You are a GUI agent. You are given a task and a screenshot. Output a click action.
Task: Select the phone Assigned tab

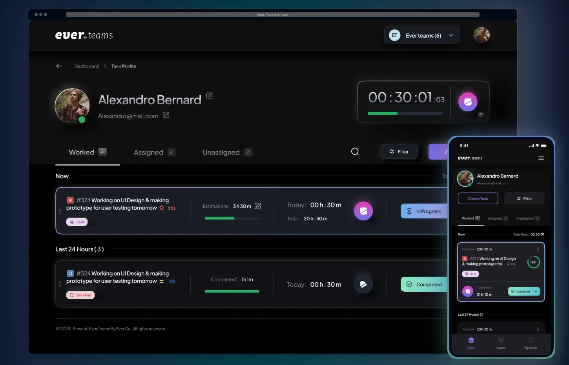(498, 218)
